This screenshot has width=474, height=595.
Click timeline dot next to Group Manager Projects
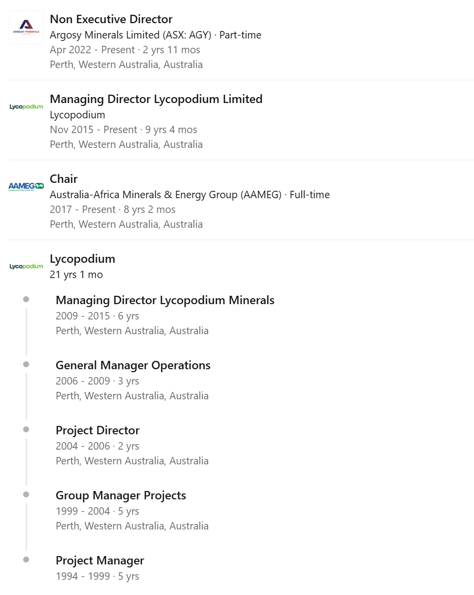(x=26, y=494)
